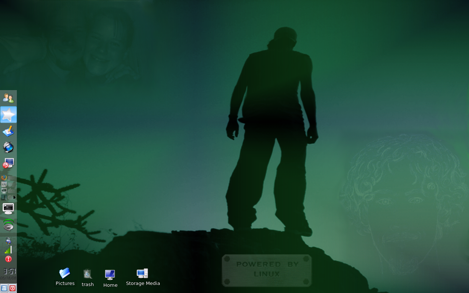Expand the taskbar overflow arrow
The image size is (469, 293).
(15, 197)
